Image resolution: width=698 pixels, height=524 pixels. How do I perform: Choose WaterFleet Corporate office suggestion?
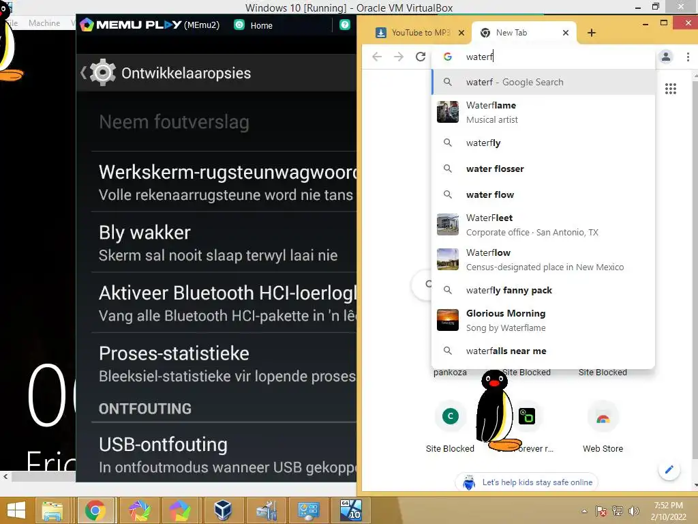543,224
